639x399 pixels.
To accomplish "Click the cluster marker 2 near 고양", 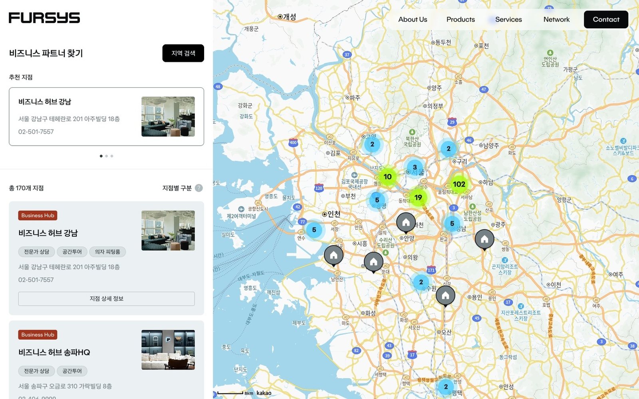I will [372, 144].
